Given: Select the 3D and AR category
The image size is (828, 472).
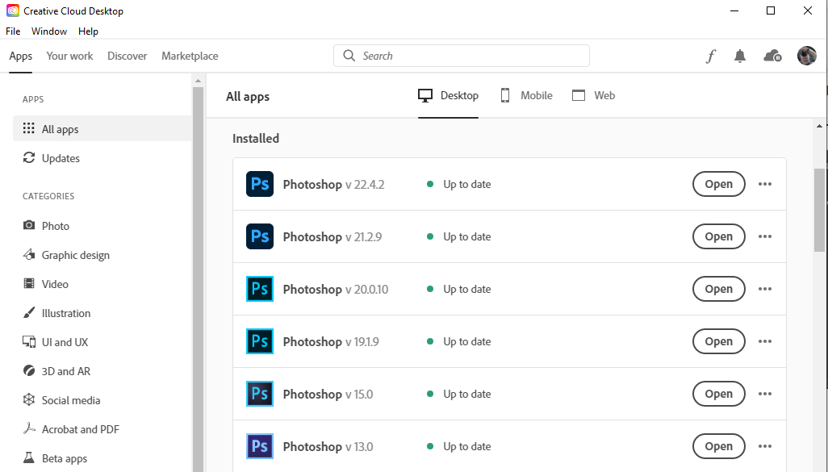Looking at the screenshot, I should 65,370.
